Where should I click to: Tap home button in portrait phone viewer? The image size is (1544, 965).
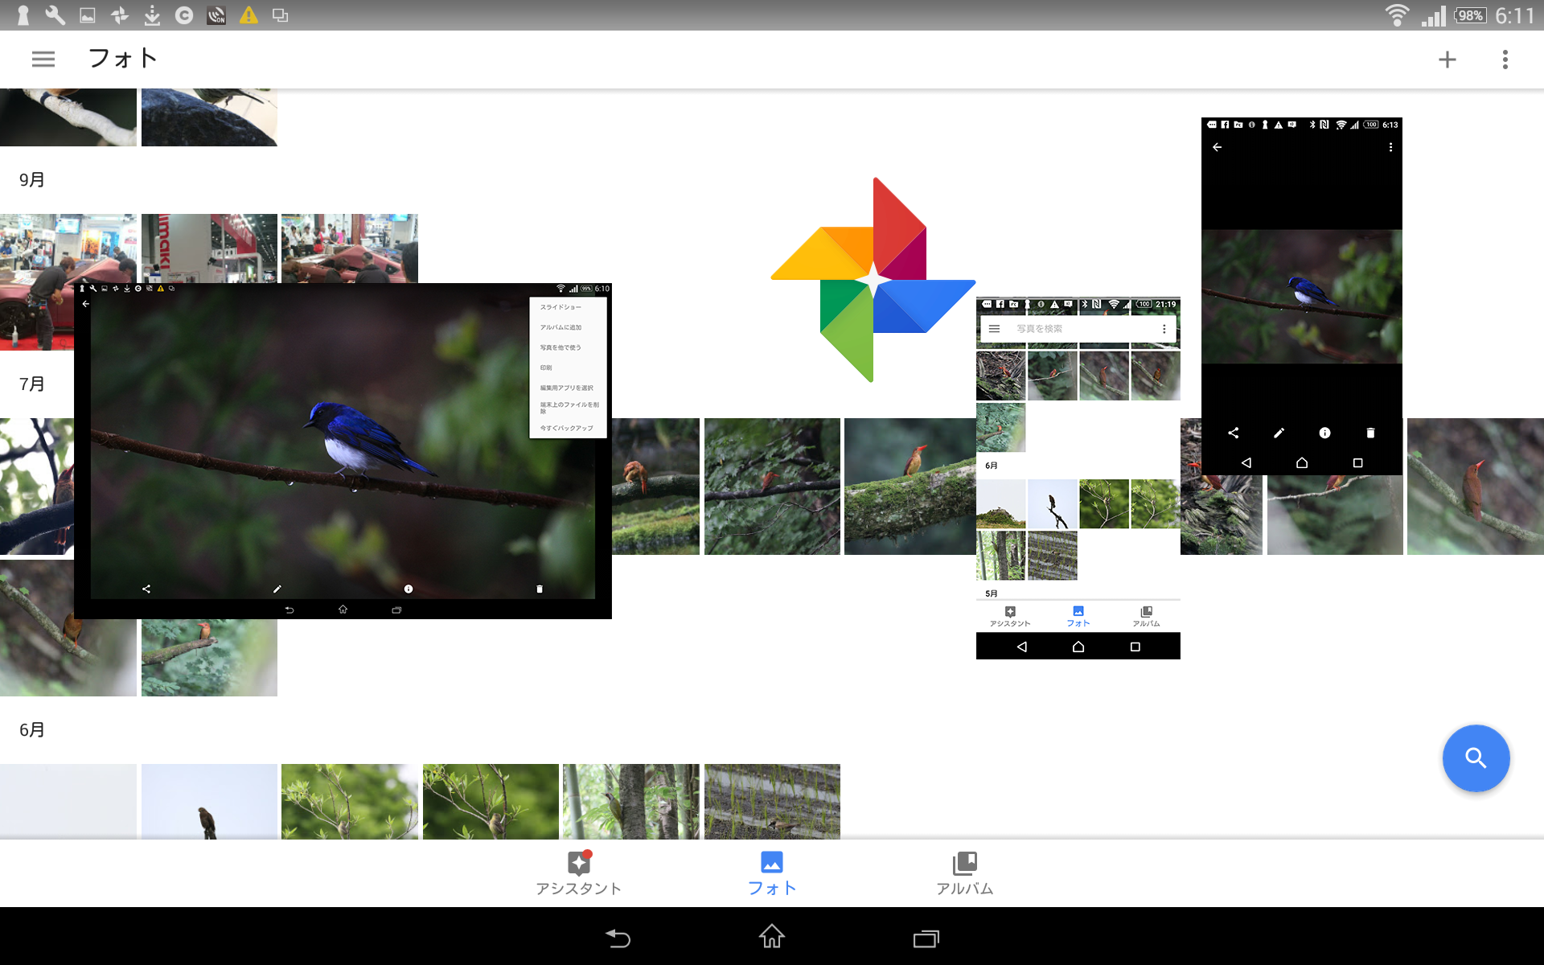coord(1302,462)
